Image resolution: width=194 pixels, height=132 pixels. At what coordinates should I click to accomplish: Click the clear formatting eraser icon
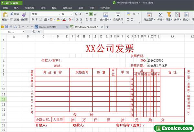click(x=70, y=19)
